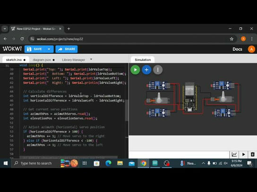Select the bottom-right LDR sensor module
257x192 pixels.
pos(224,113)
